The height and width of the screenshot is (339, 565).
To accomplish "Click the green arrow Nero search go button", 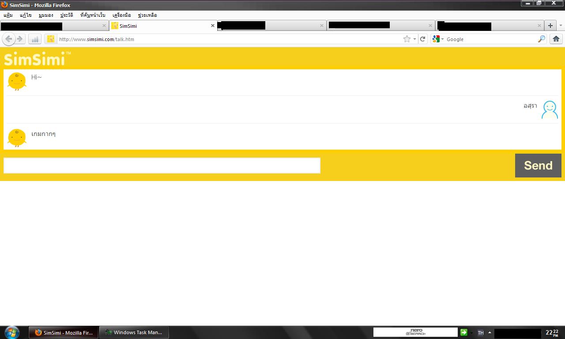I will pos(463,332).
